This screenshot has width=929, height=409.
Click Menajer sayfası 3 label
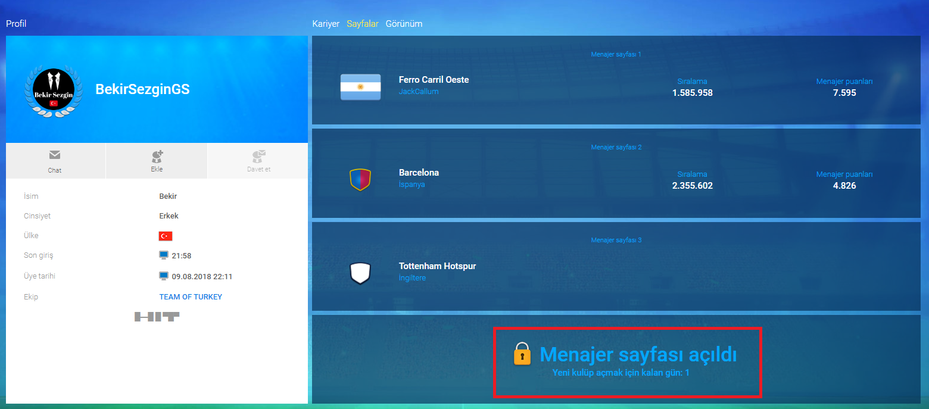click(x=616, y=240)
